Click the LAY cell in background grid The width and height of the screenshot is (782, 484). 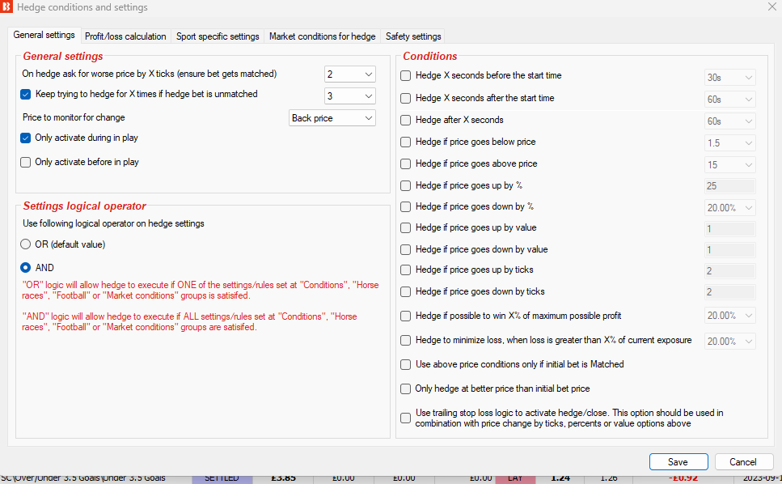[515, 478]
